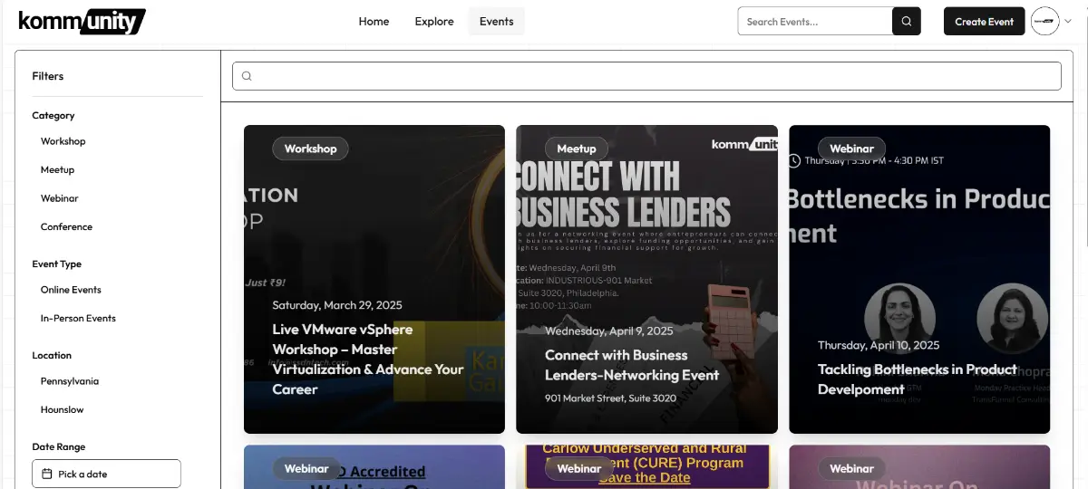The image size is (1088, 489).
Task: Click the Category section label
Action: [x=53, y=115]
